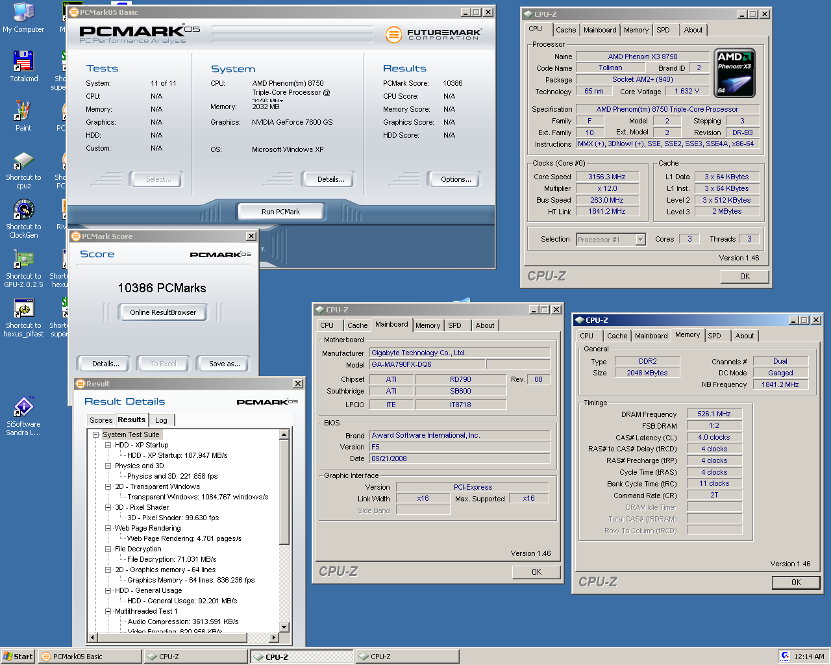Click Details... in PCMark Score window
This screenshot has height=665, width=831.
click(x=105, y=364)
